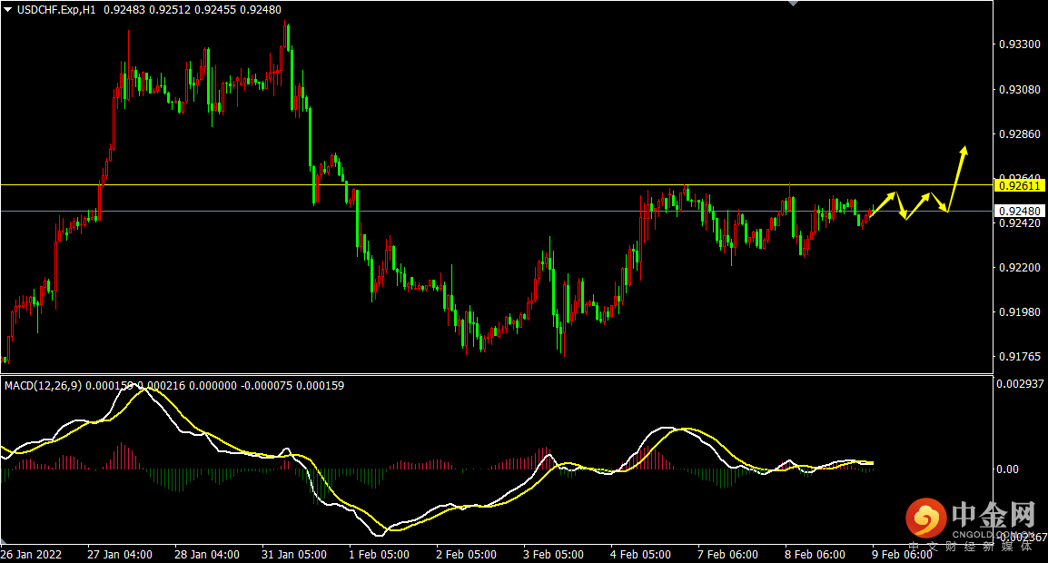Click the MACD scale value 0.00

1007,469
